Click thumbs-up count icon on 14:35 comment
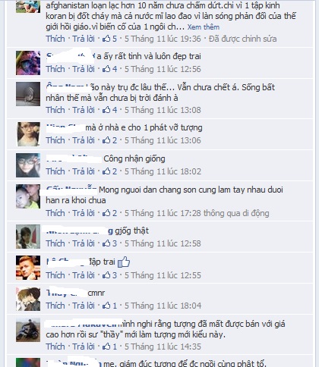Viewport: 319px width, 367px height. 106,347
